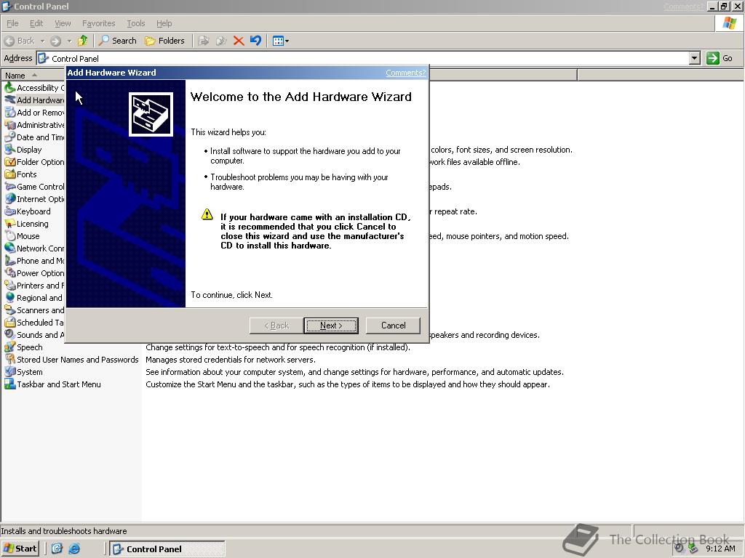The height and width of the screenshot is (558, 745).
Task: Click the Control Panel taskbar button
Action: [167, 549]
